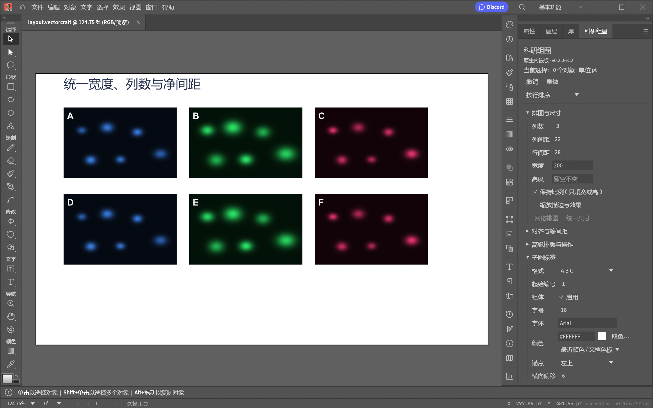Select the arrow Selection tool
This screenshot has height=408, width=653.
11,39
